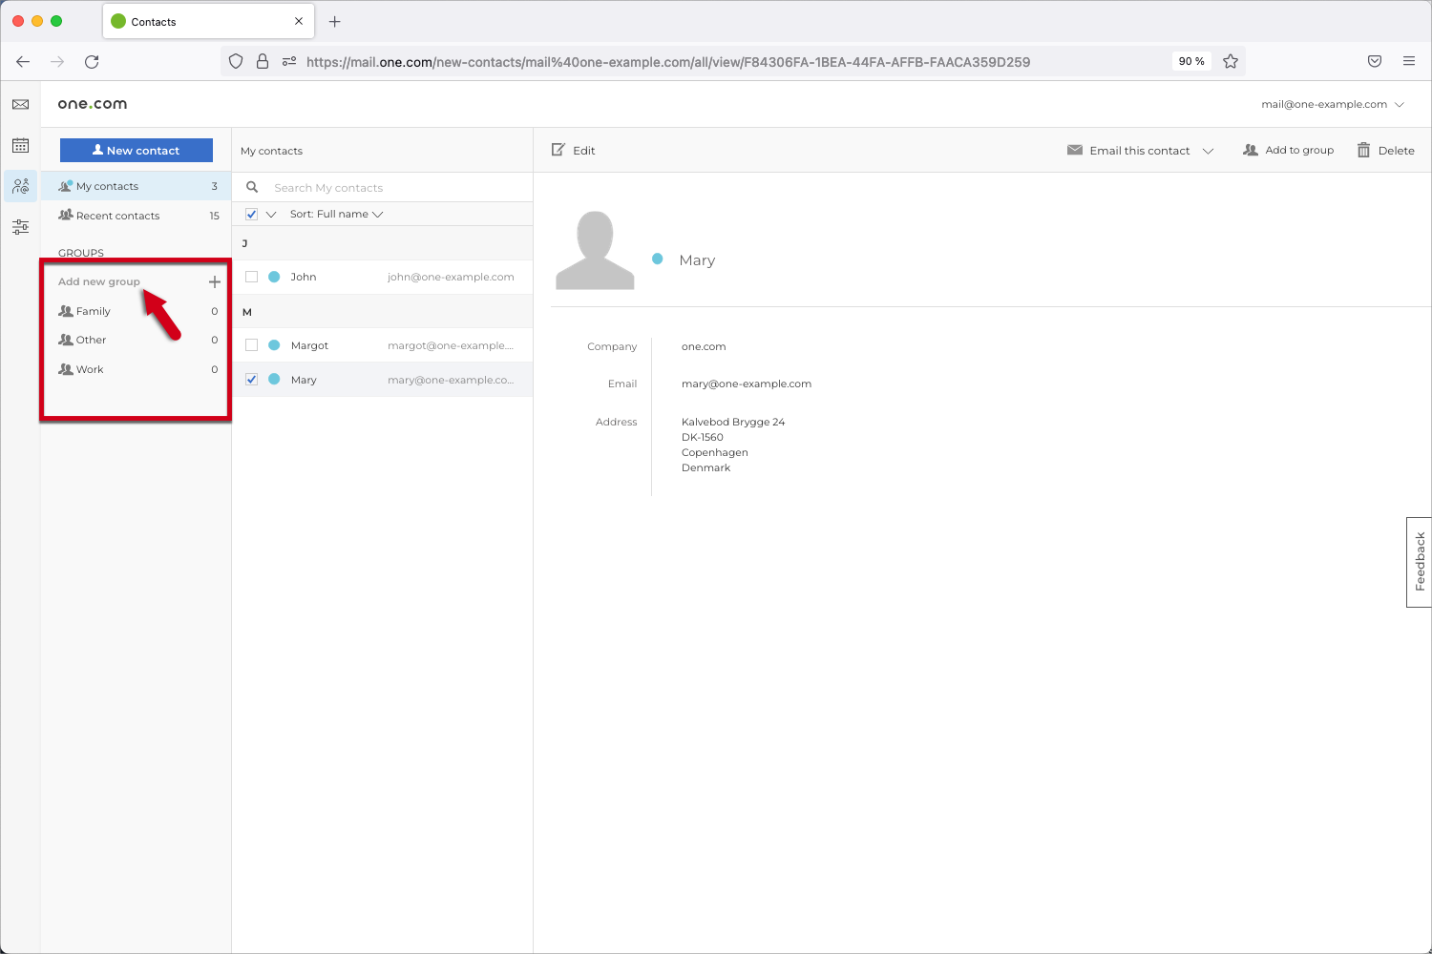Click the New contact button
The width and height of the screenshot is (1432, 954).
136,150
